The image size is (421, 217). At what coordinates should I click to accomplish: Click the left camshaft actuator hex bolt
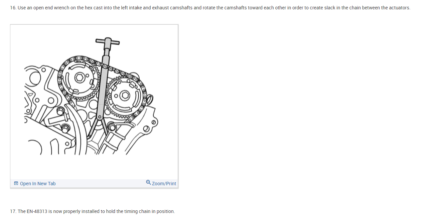[80, 78]
